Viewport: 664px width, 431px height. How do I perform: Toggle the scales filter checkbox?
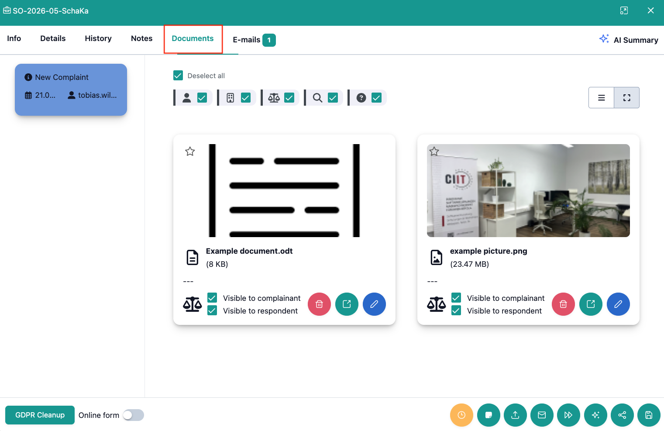click(x=289, y=98)
